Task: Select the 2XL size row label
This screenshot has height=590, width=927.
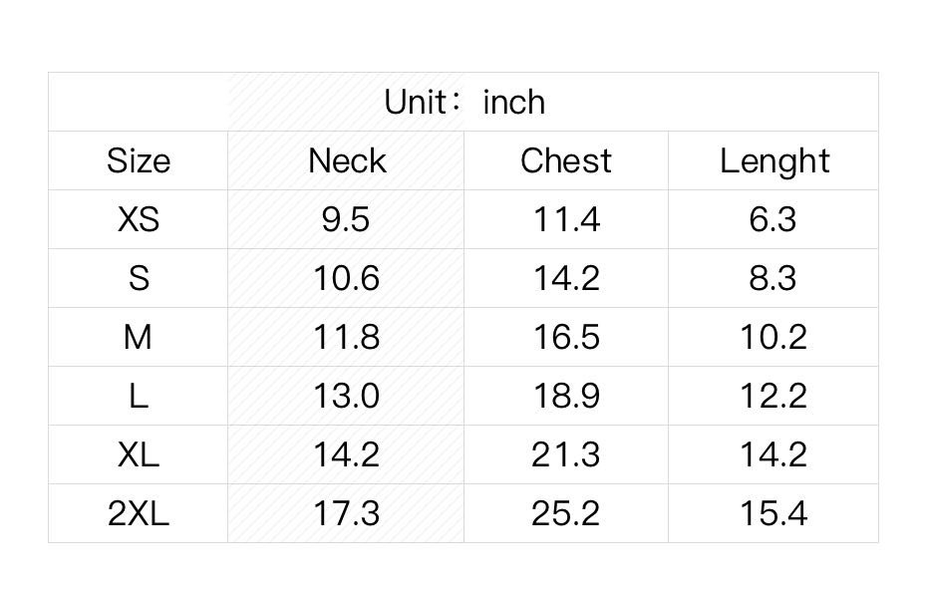Action: (x=139, y=513)
